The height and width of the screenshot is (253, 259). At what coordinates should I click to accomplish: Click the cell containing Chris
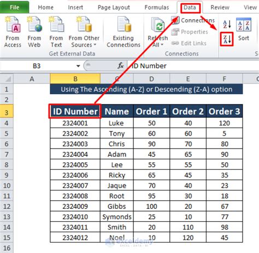point(117,144)
